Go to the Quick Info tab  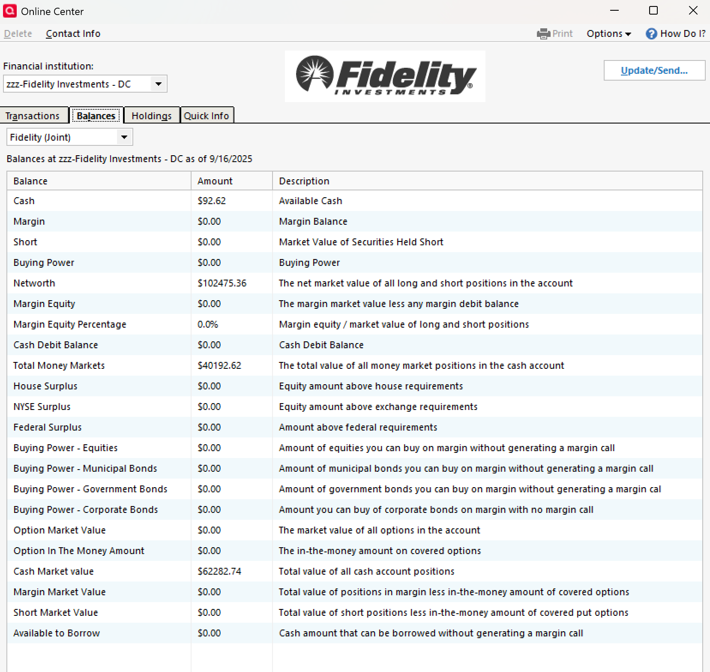(x=207, y=116)
